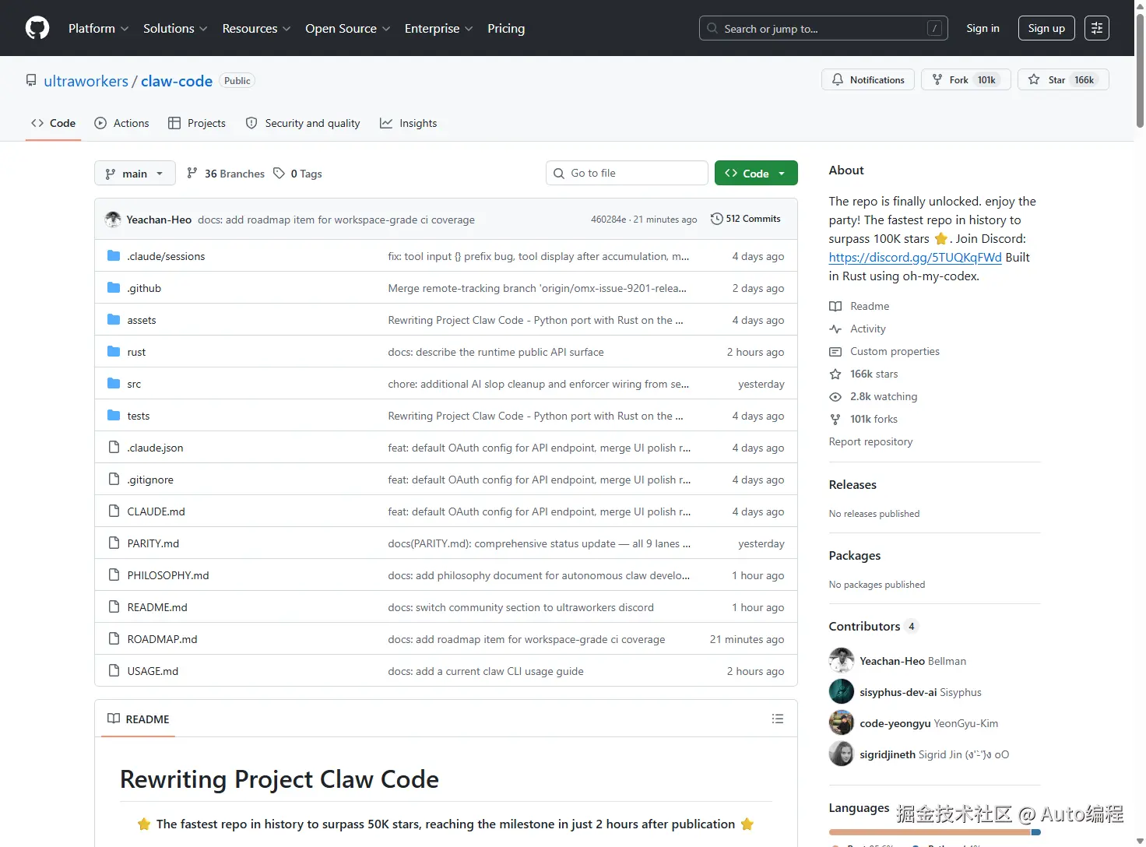
Task: Click the 166k stars link
Action: coord(863,374)
